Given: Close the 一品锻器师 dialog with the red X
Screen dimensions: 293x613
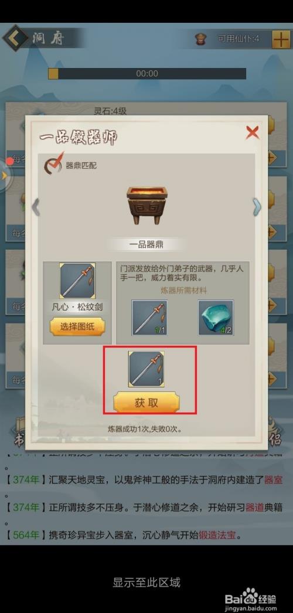Looking at the screenshot, I should coord(253,133).
